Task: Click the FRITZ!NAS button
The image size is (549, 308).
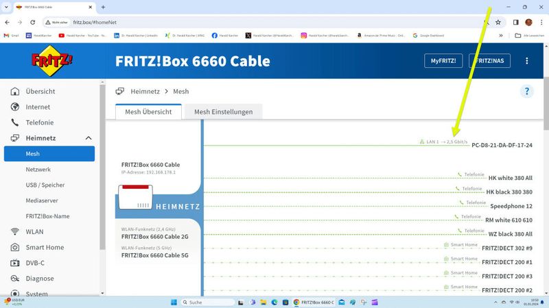Action: click(489, 61)
